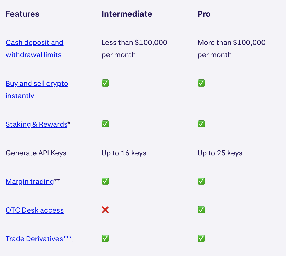Click Intermediate checkmark for Margin trading
Screen dimensions: 286x256
(105, 181)
